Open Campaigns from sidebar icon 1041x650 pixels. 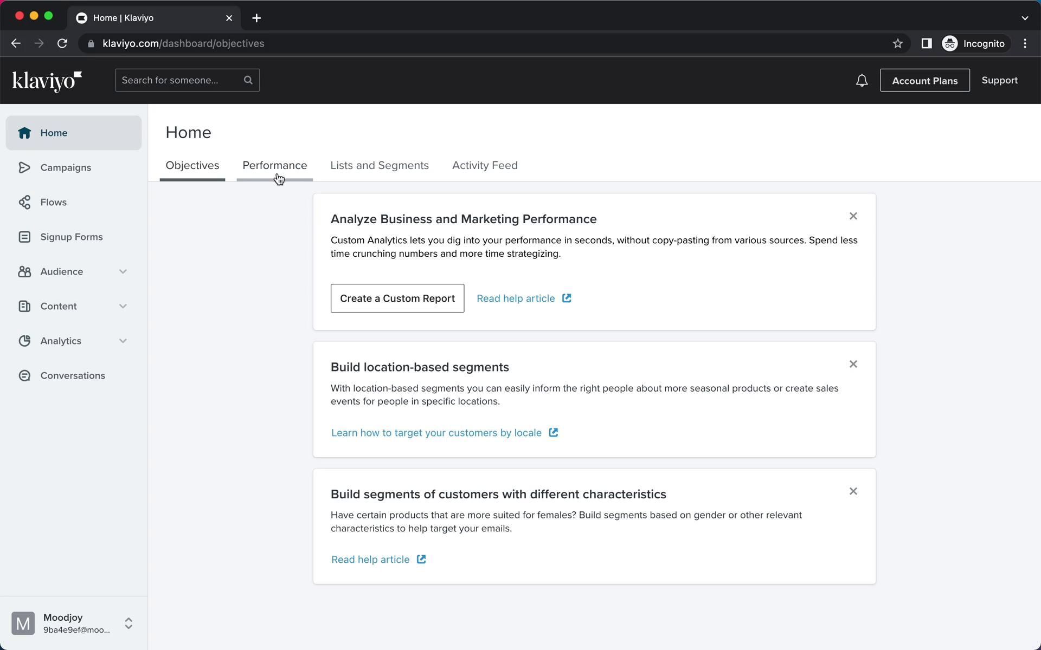(x=24, y=167)
